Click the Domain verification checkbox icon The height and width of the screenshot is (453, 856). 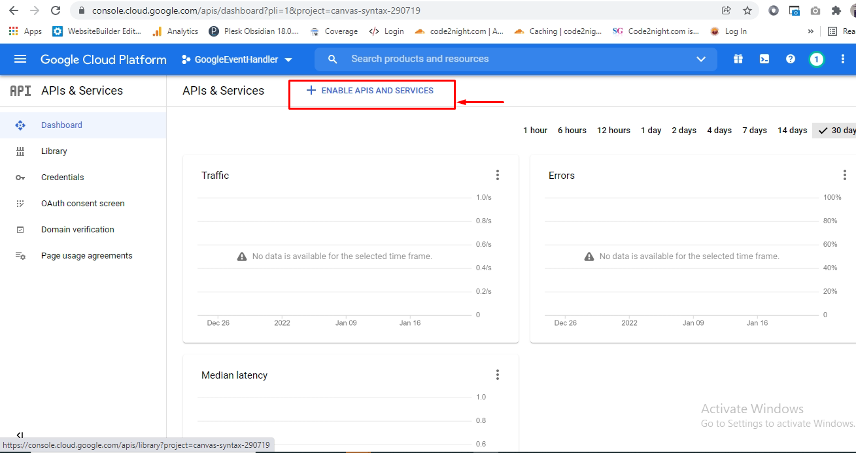[20, 230]
